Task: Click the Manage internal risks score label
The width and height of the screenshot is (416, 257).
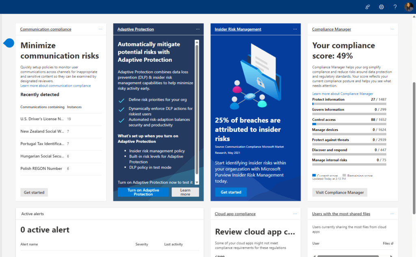Action: pos(329,160)
